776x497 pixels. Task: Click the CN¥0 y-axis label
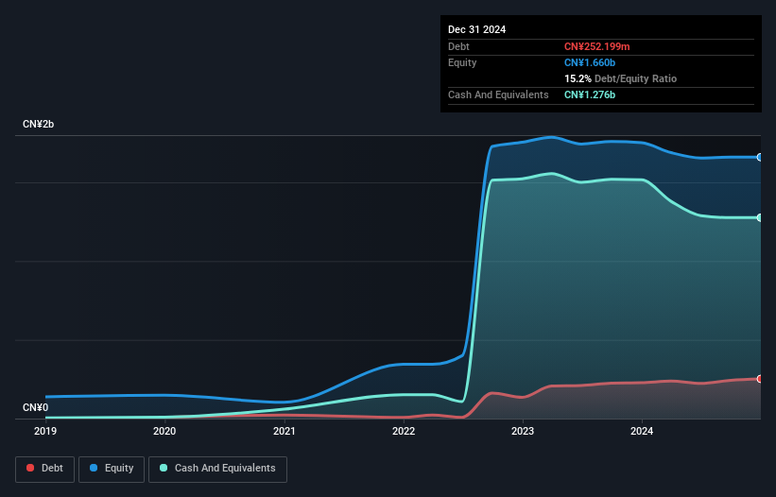pyautogui.click(x=36, y=407)
